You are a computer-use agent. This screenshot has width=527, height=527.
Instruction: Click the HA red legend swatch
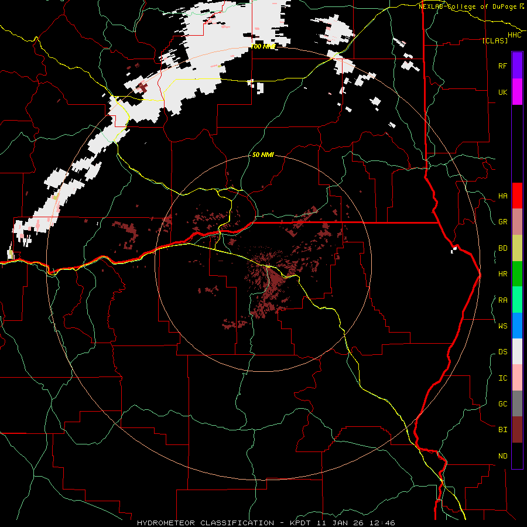coord(517,196)
